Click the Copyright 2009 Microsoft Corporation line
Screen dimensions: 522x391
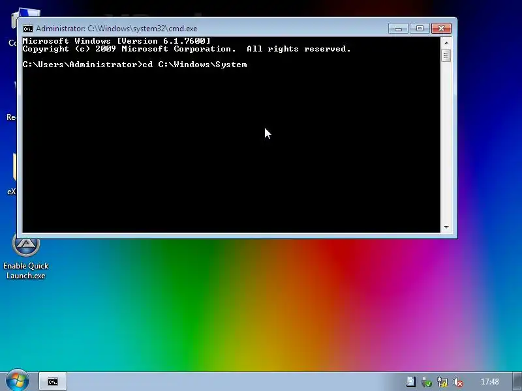[x=187, y=49]
